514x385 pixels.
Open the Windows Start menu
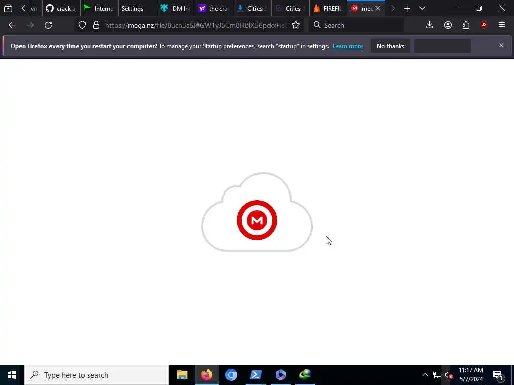(x=12, y=375)
